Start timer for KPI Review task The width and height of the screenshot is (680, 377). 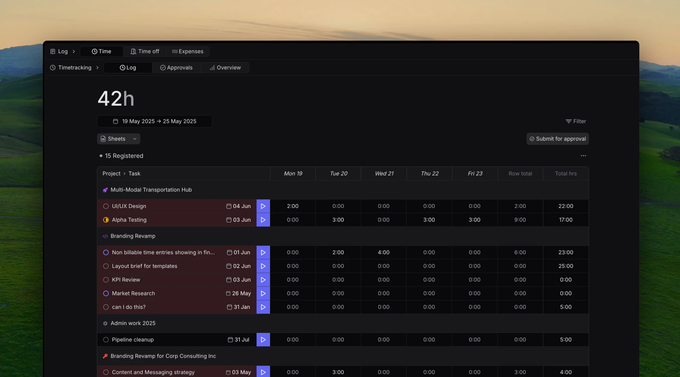[x=263, y=280]
